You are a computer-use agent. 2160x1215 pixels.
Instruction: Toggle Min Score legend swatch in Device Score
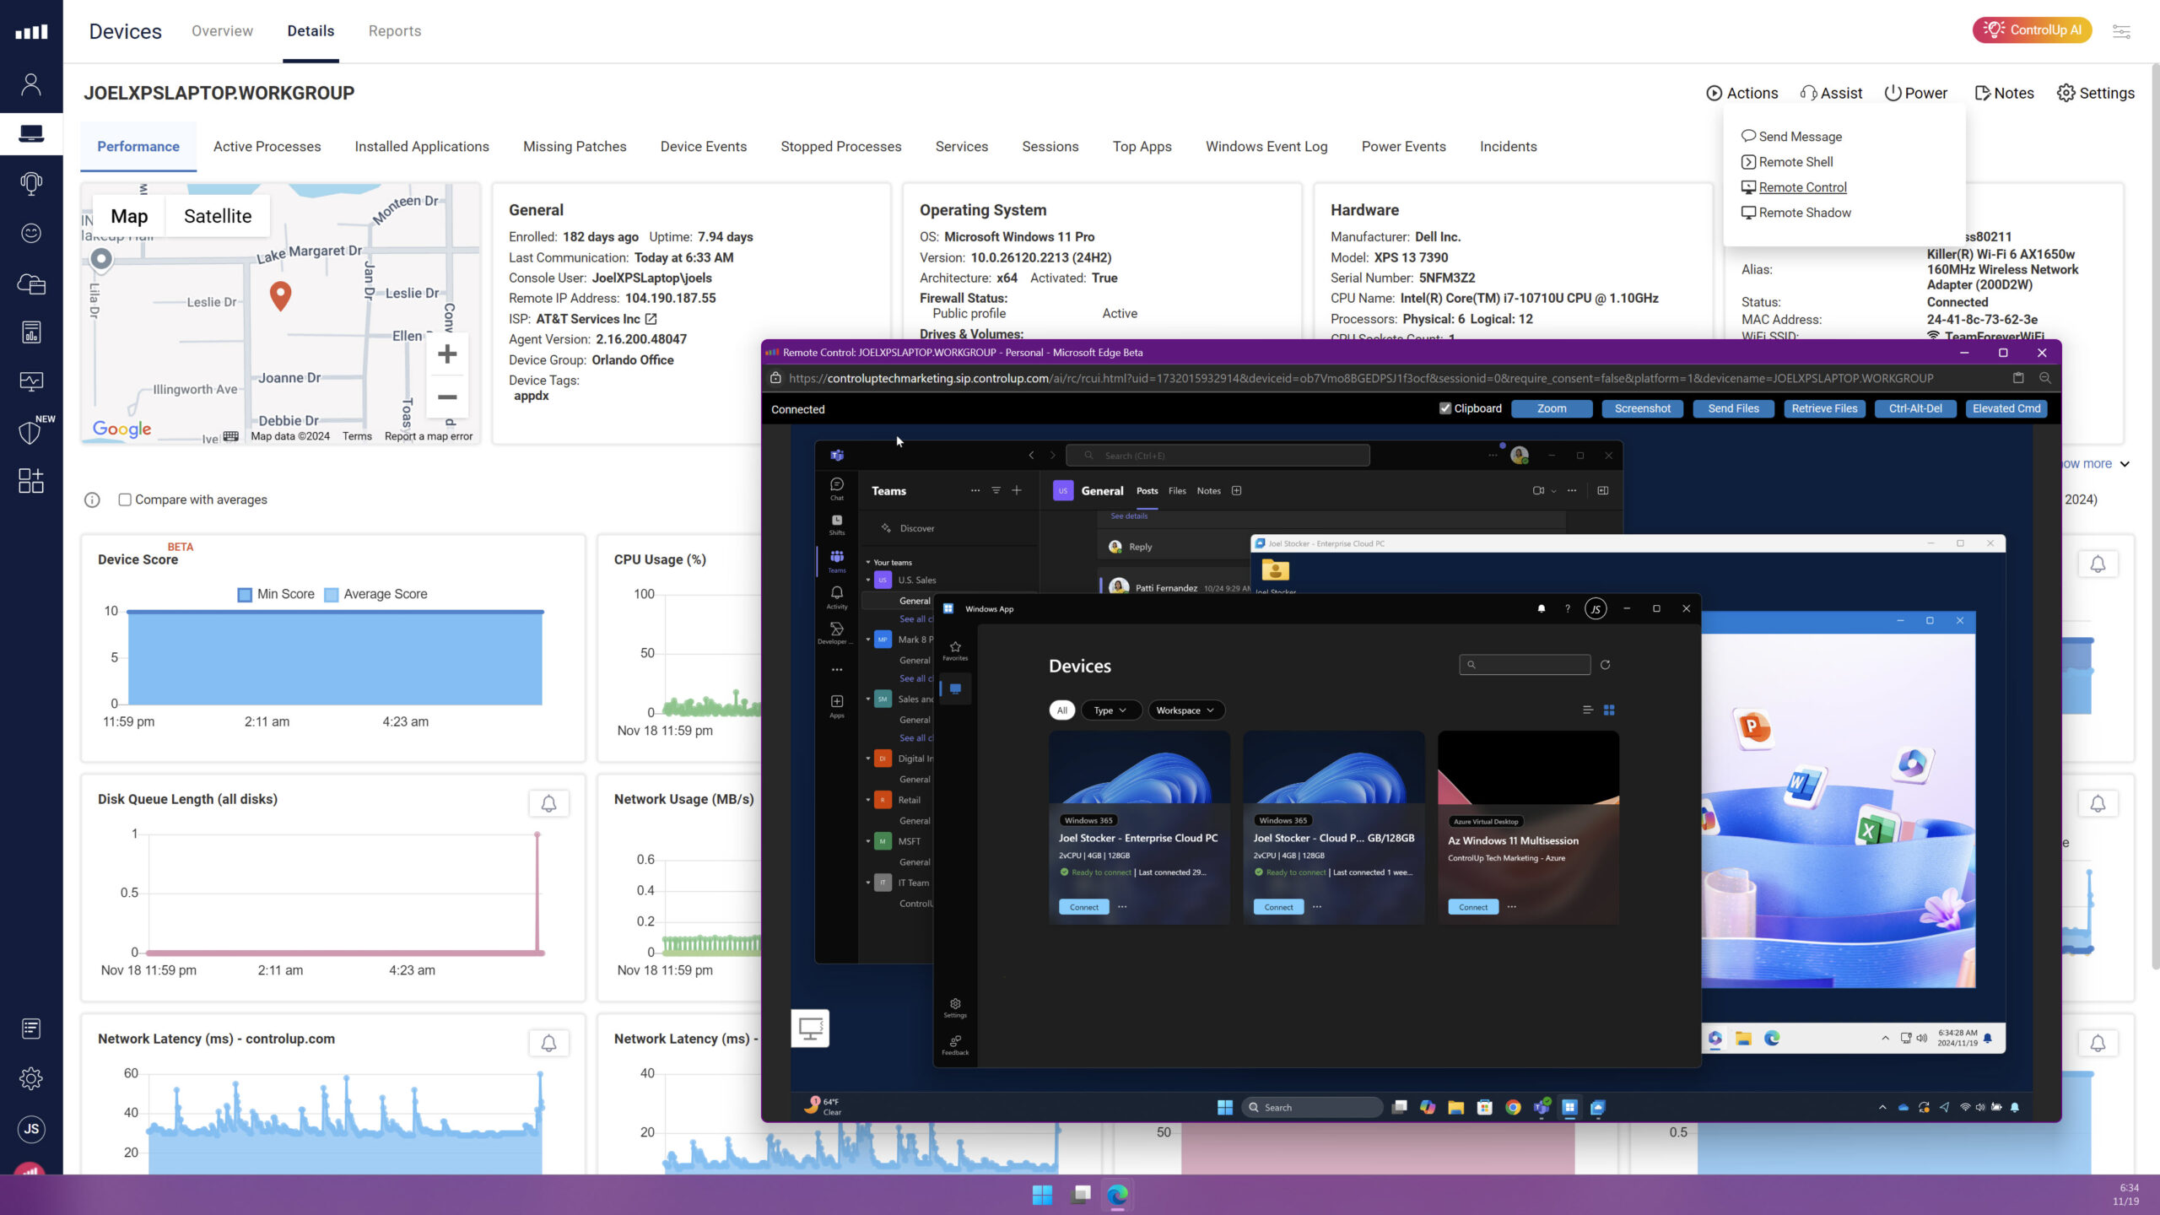pyautogui.click(x=245, y=595)
